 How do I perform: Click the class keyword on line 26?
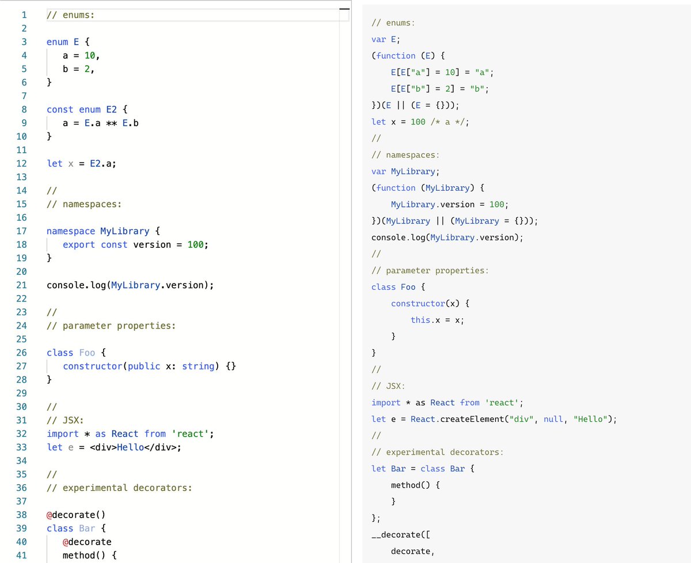pos(60,352)
